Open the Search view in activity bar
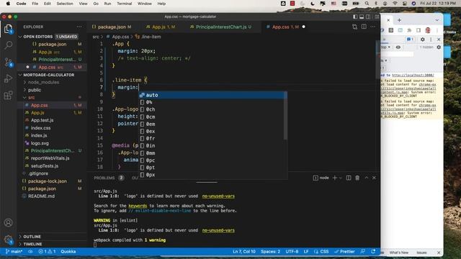 coord(8,45)
